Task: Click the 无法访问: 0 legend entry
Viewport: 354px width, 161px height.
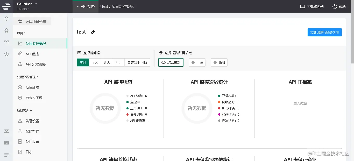Action: coord(229,121)
